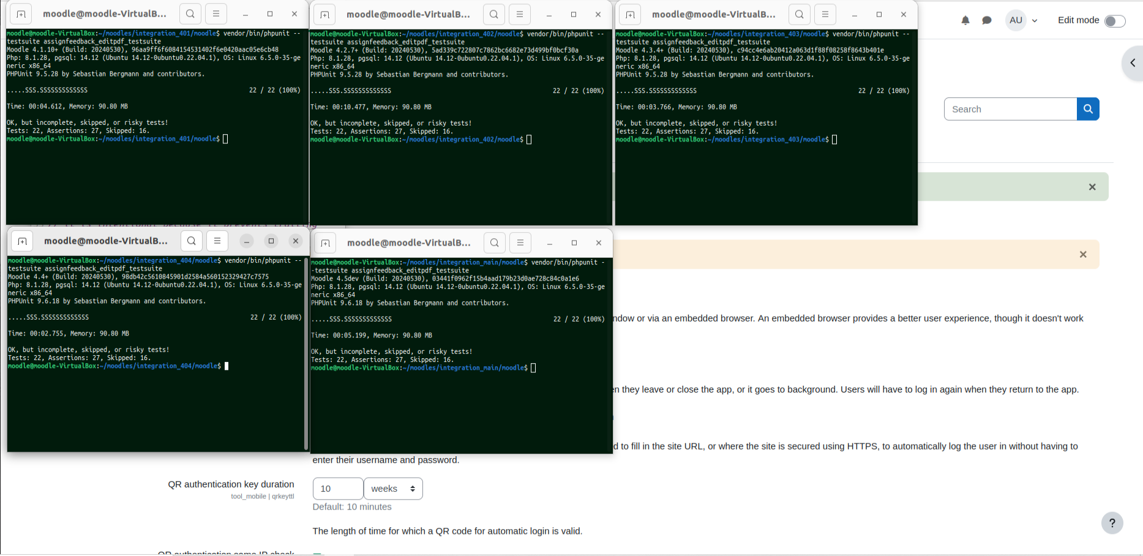The height and width of the screenshot is (556, 1143).
Task: Open Moodle notifications bell
Action: pos(965,20)
